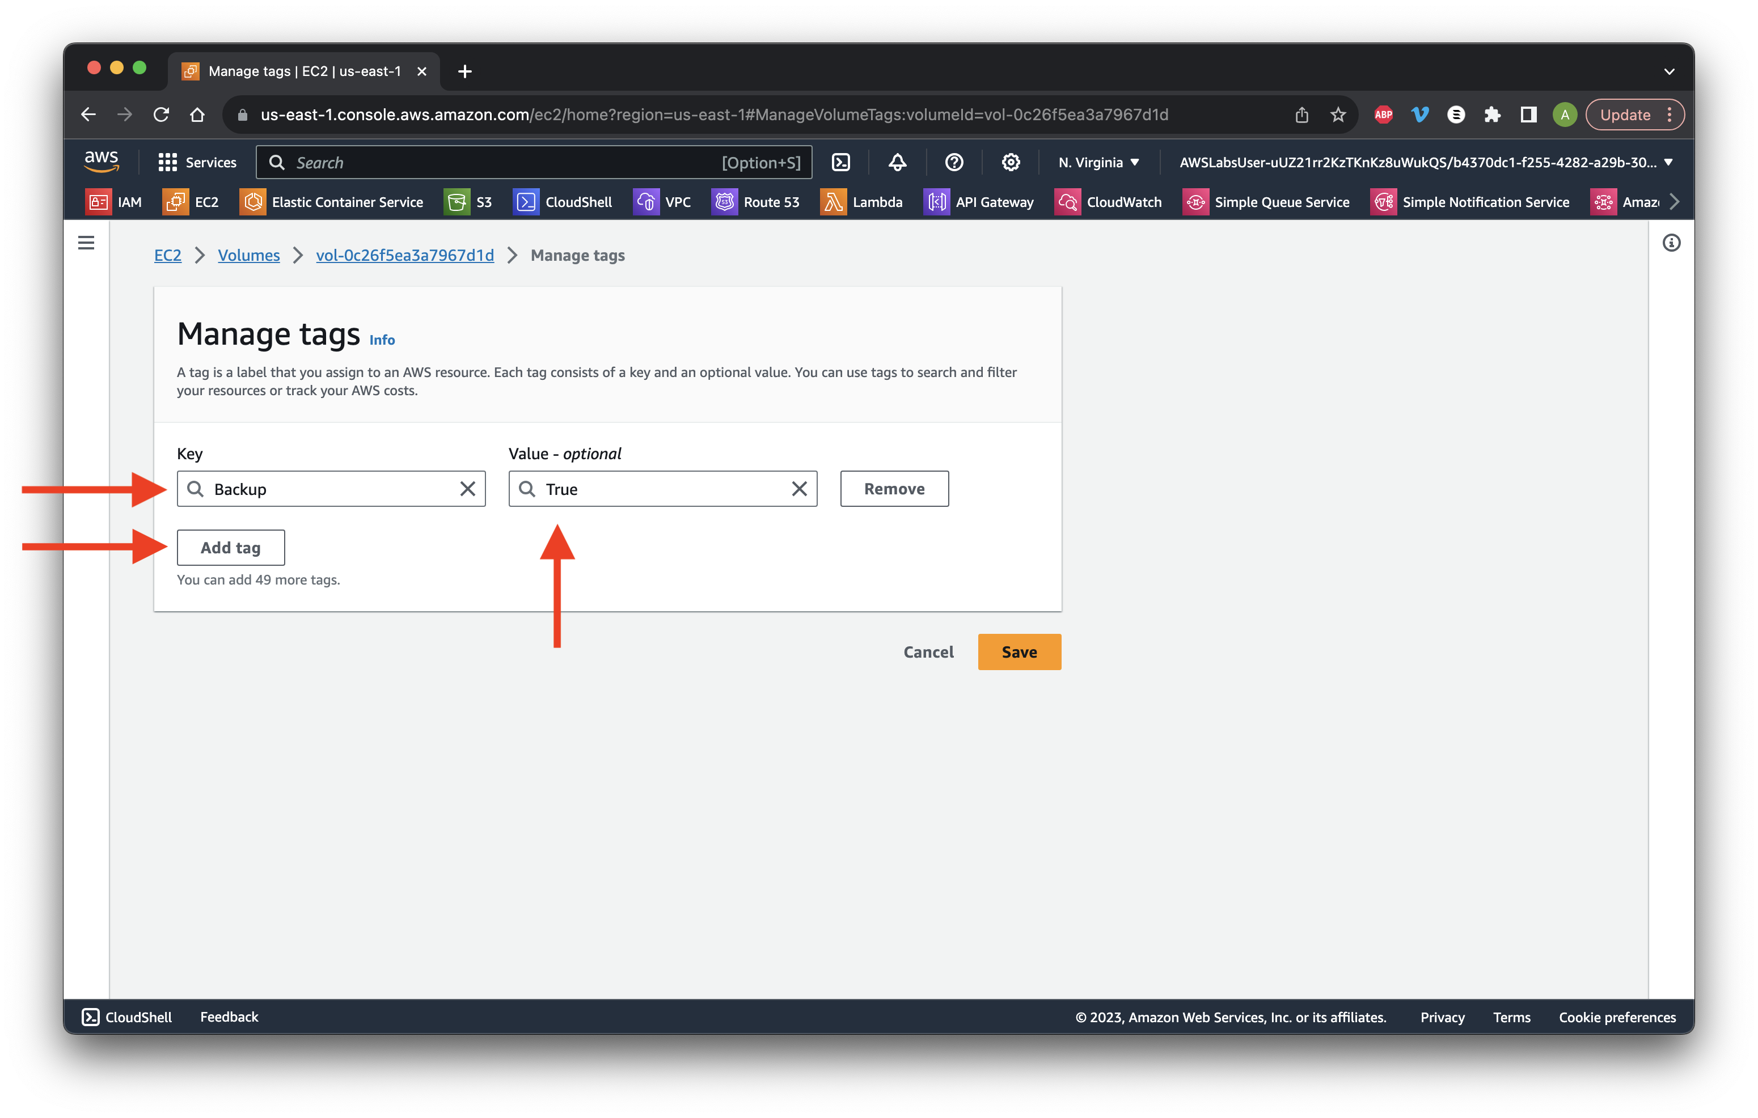Open CloudShell from the footer

(x=127, y=1017)
